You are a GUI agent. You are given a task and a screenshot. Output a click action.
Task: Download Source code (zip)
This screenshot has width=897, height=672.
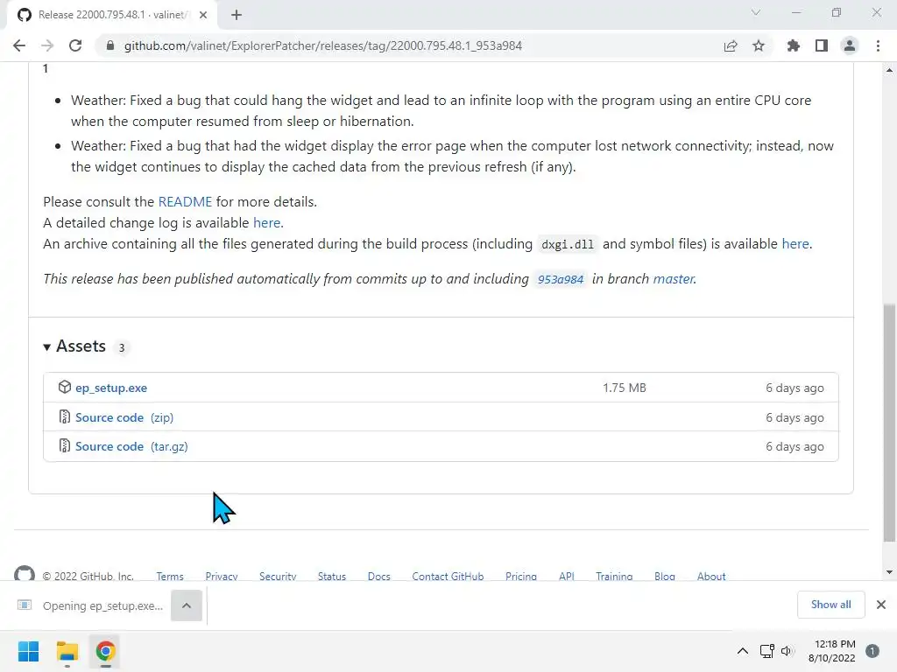(x=124, y=417)
